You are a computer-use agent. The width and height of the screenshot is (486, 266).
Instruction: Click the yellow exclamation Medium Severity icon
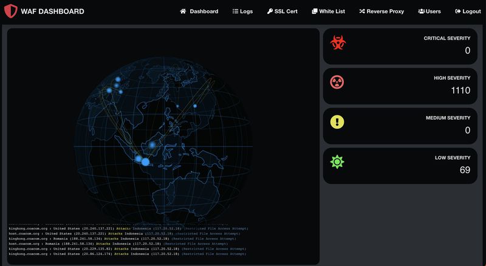click(x=337, y=122)
